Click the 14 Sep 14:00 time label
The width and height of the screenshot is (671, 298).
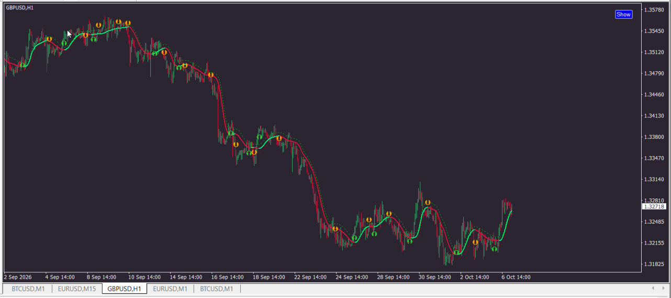pos(186,277)
